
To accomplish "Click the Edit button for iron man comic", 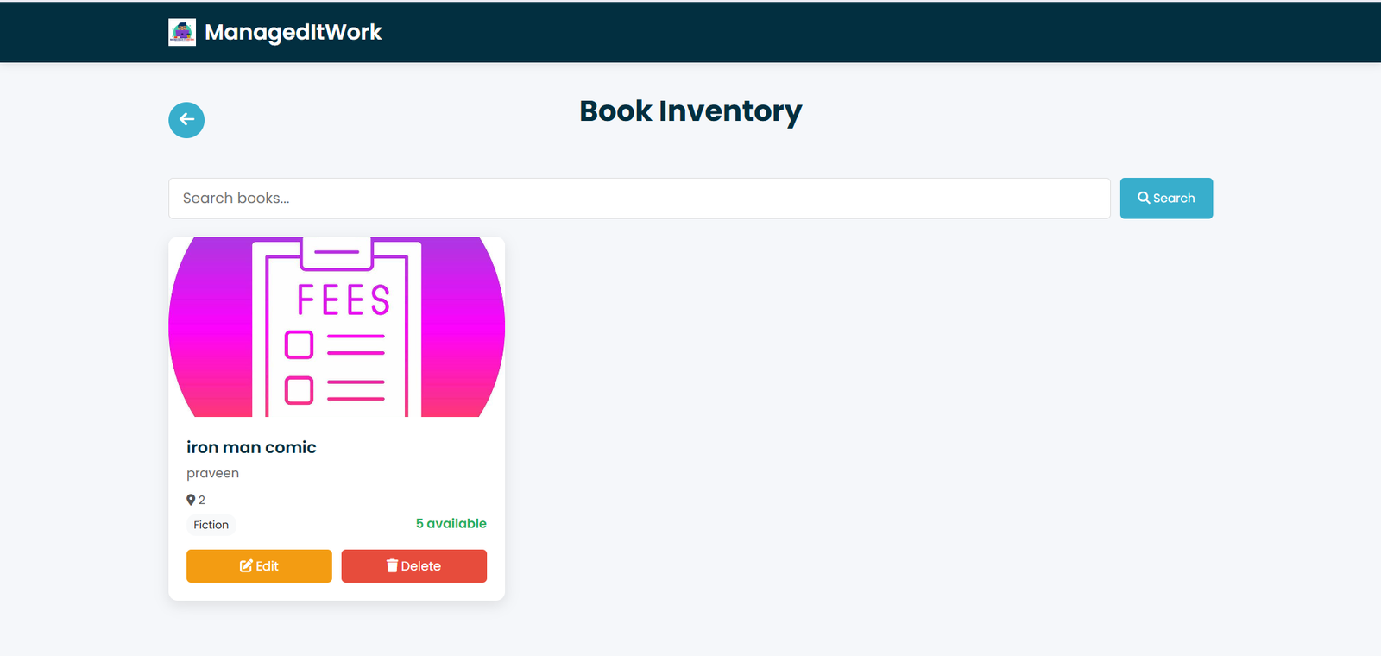I will [259, 565].
